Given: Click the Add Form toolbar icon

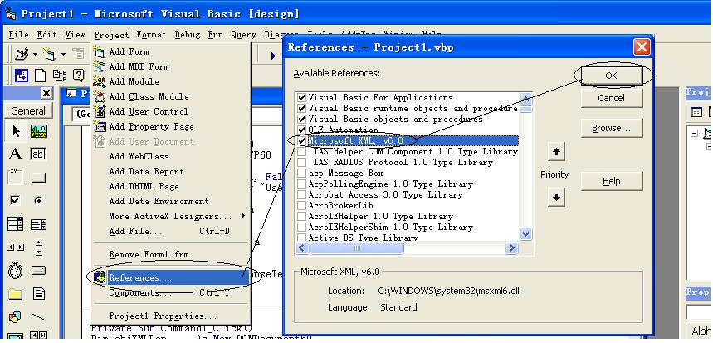Looking at the screenshot, I should tap(49, 54).
